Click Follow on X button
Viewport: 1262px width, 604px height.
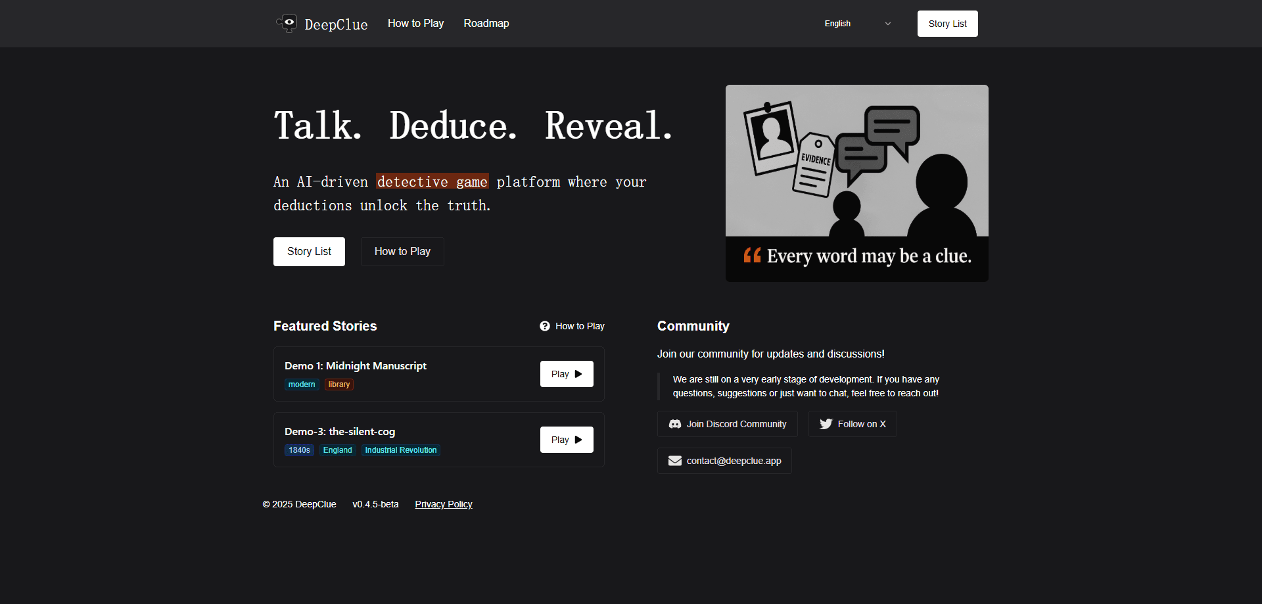[853, 424]
